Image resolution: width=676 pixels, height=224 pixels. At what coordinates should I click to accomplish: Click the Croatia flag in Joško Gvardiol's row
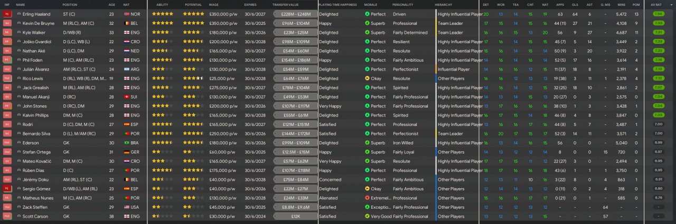[x=126, y=42]
